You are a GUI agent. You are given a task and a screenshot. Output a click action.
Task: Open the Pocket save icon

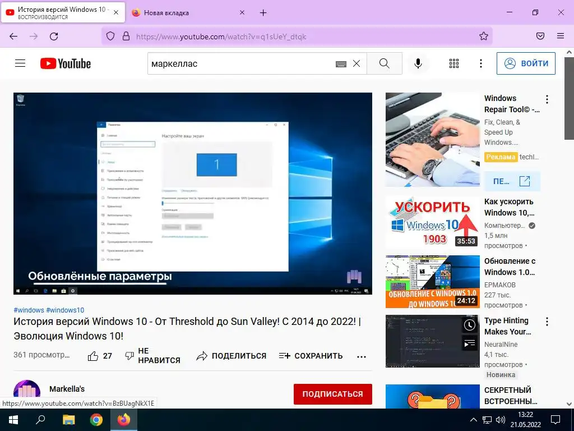540,36
